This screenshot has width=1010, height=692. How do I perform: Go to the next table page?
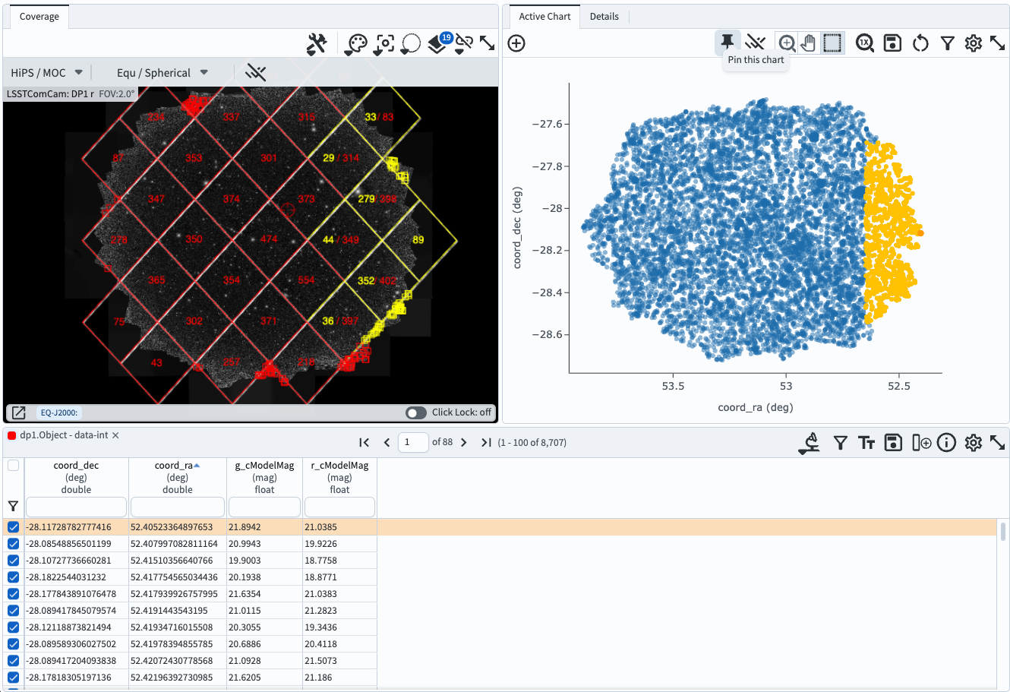coord(464,443)
